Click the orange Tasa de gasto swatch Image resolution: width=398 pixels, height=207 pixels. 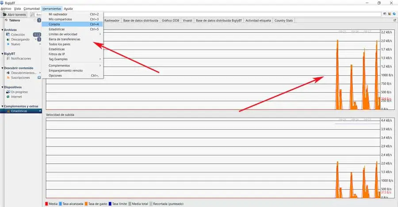point(86,204)
